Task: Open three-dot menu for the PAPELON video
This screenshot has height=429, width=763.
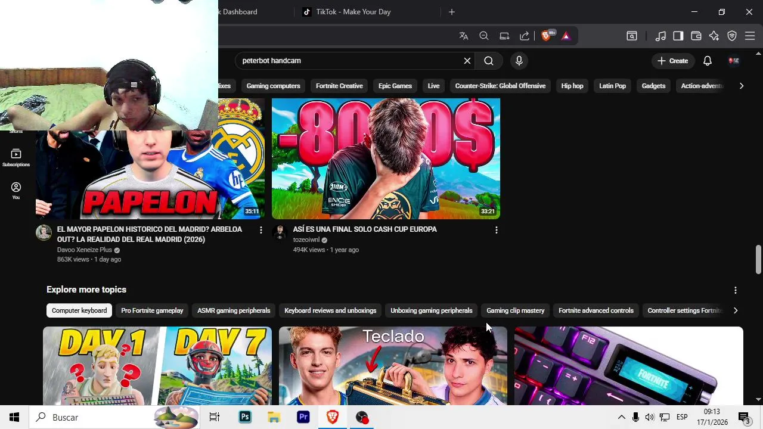Action: click(x=260, y=230)
